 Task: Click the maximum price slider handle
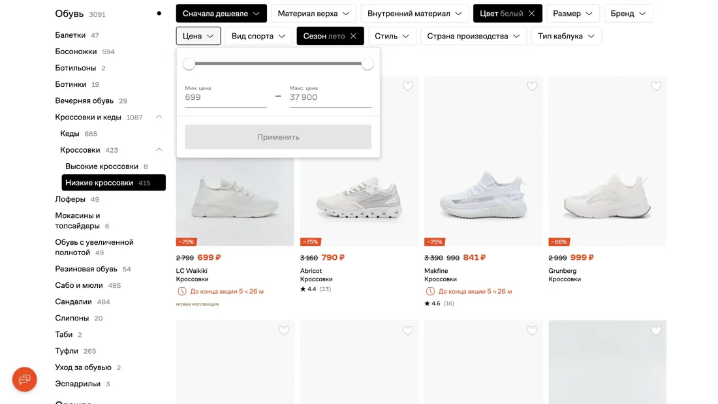(x=367, y=63)
